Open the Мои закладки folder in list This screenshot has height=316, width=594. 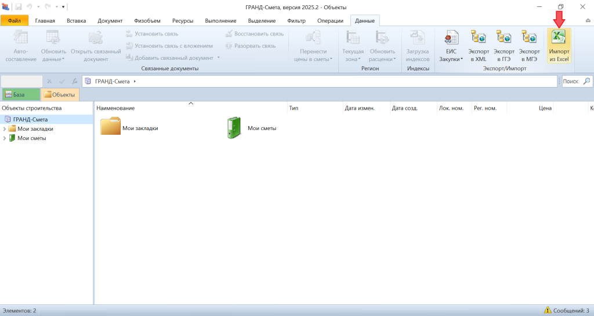[110, 127]
